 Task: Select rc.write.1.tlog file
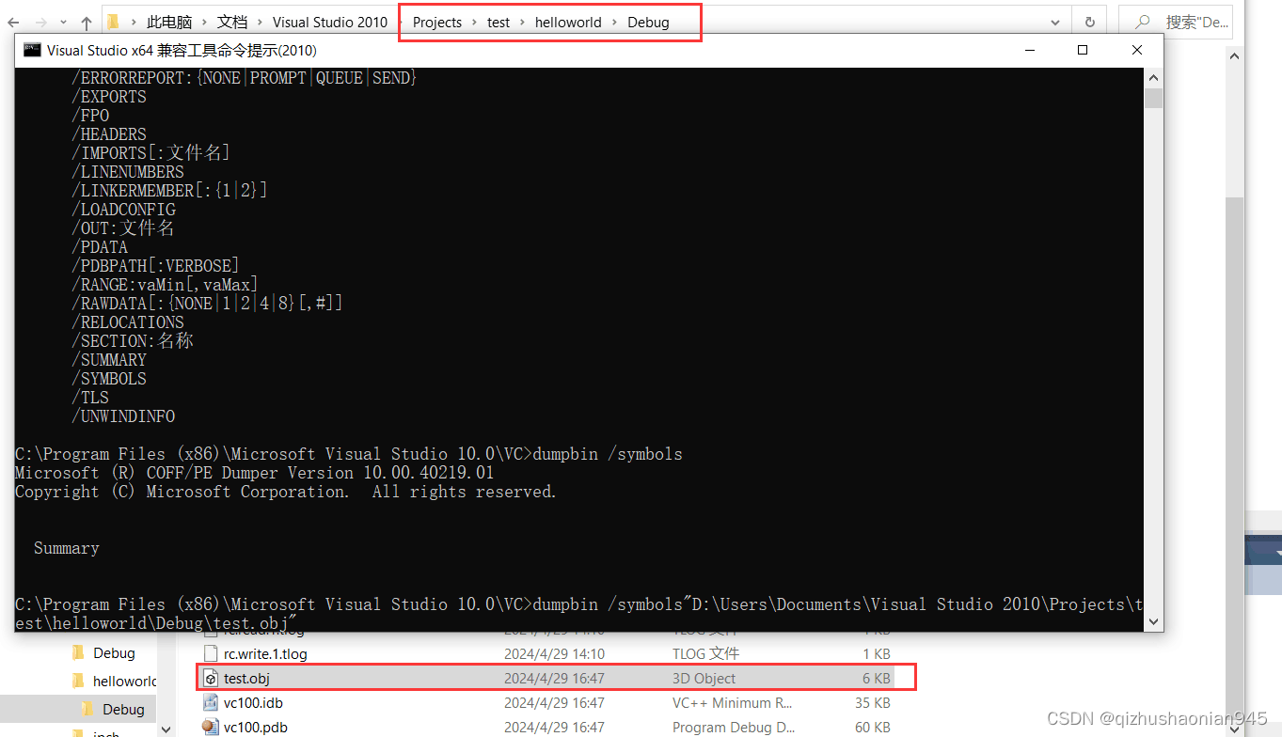[x=265, y=653]
